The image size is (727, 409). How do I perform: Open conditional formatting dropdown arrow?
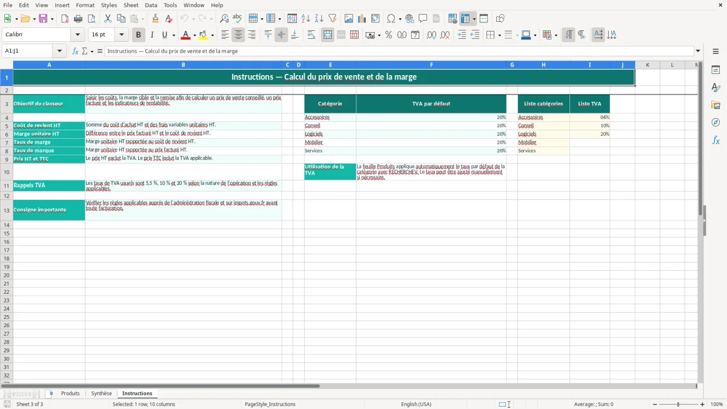556,35
